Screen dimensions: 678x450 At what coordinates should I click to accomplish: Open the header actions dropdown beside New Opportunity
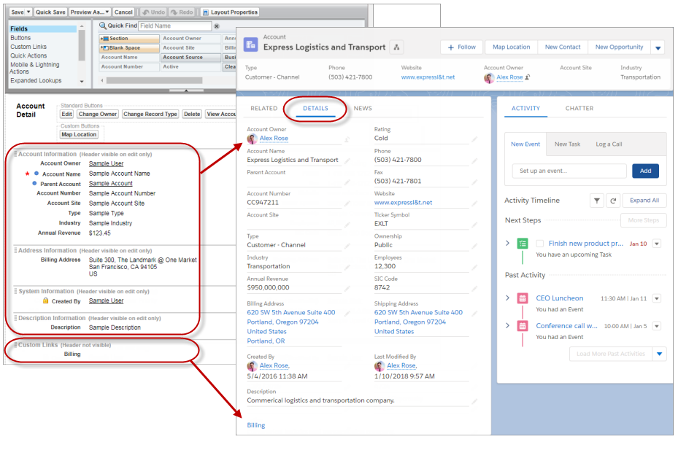coord(658,47)
